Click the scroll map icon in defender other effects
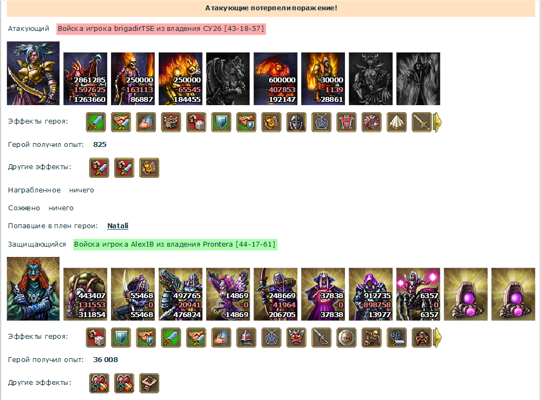Screen dimensions: 541x400 click(149, 383)
